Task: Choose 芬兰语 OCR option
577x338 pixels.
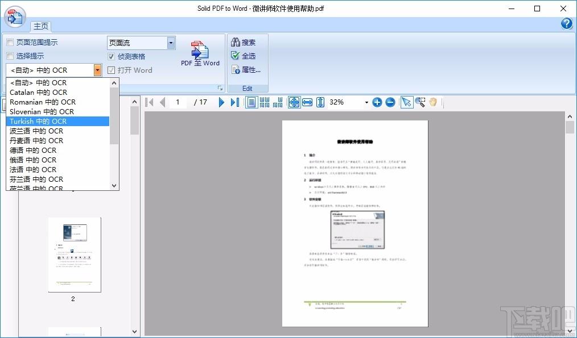Action: [x=58, y=180]
